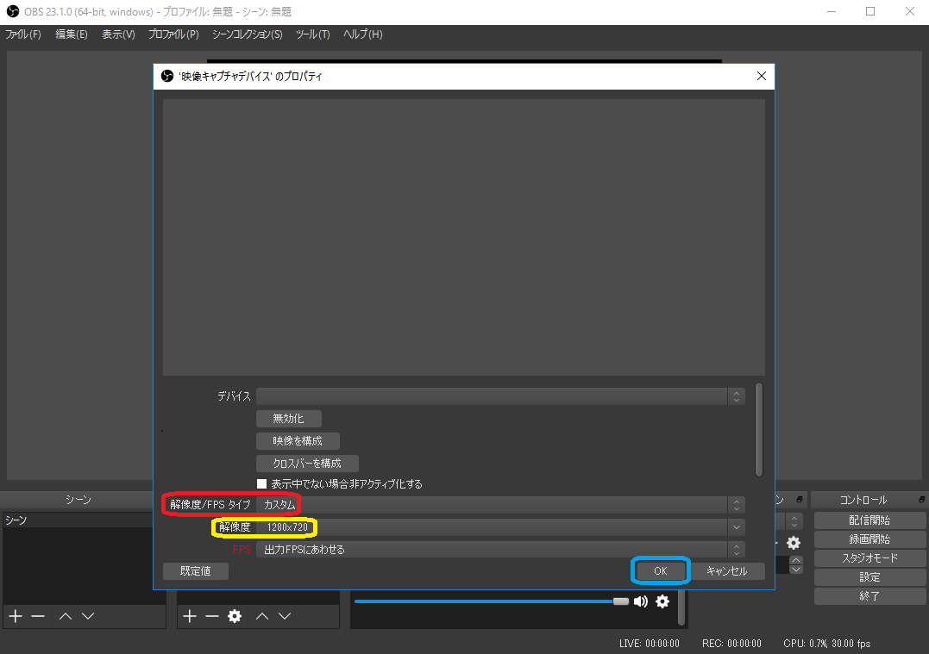
Task: Click the scene transition gear icon
Action: pyautogui.click(x=793, y=543)
